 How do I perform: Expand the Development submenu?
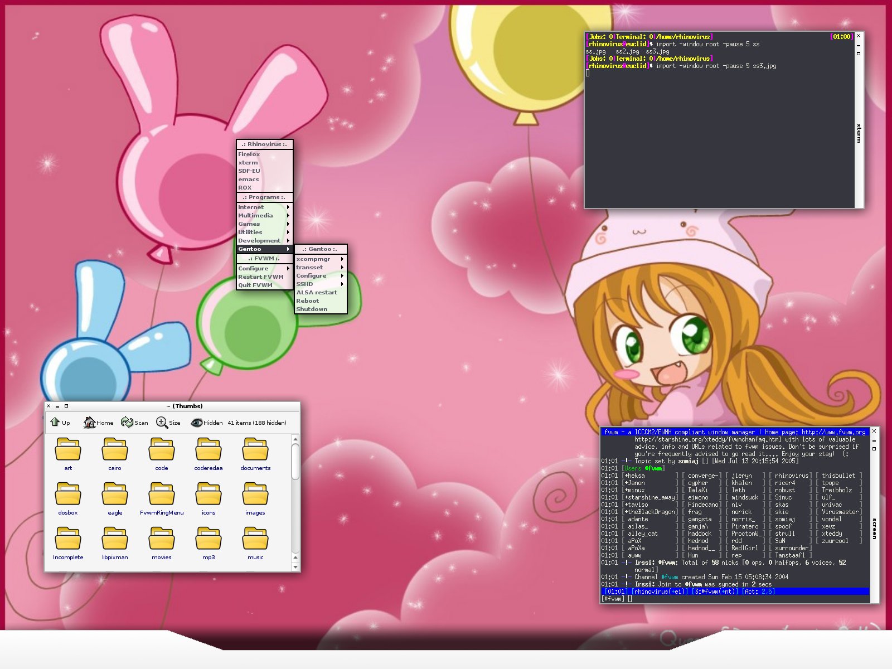pos(265,240)
